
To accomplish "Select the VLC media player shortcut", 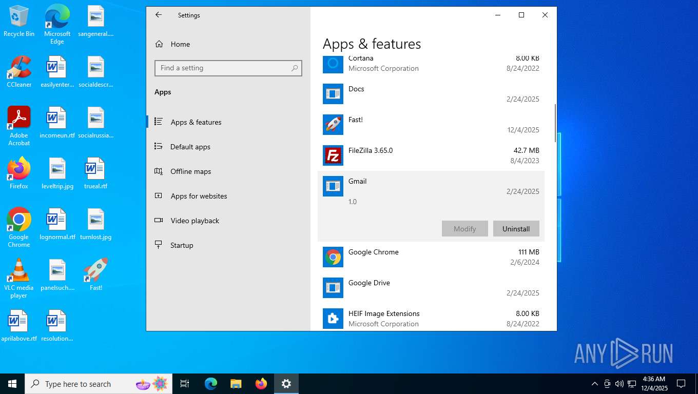I will [19, 278].
